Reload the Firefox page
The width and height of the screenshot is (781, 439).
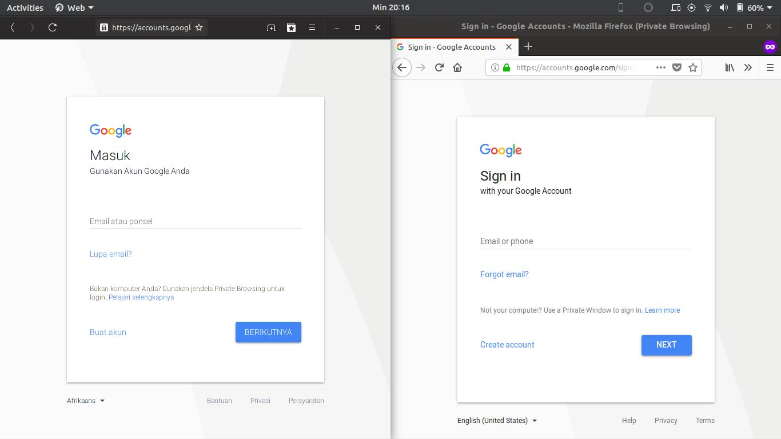coord(439,67)
